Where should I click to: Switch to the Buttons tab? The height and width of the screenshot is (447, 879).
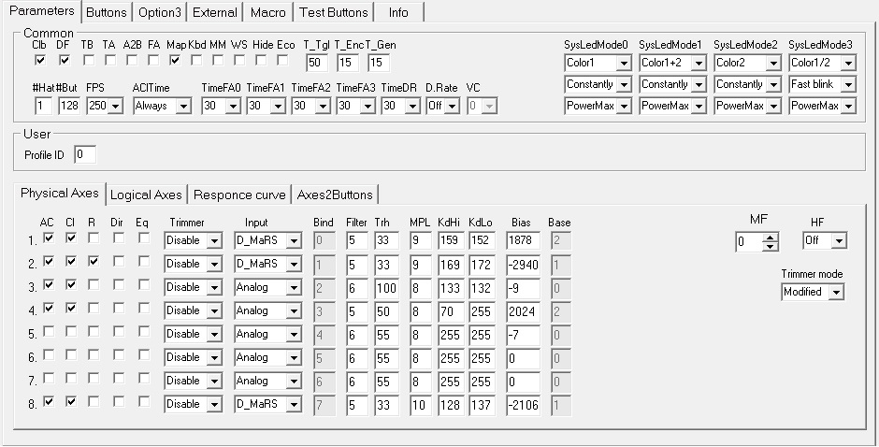(x=106, y=12)
